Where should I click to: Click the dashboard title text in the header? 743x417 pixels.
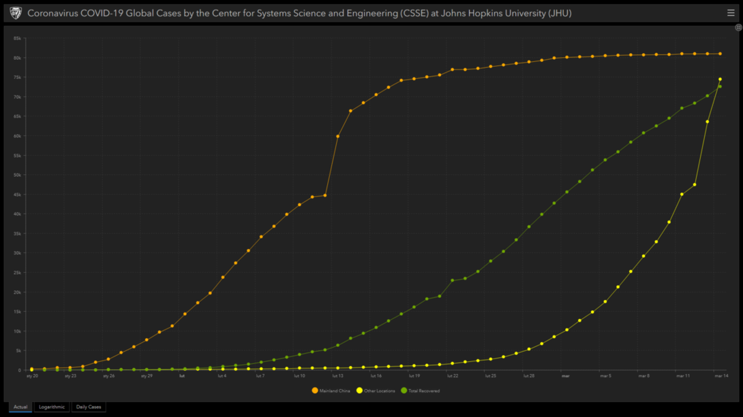[x=299, y=13]
